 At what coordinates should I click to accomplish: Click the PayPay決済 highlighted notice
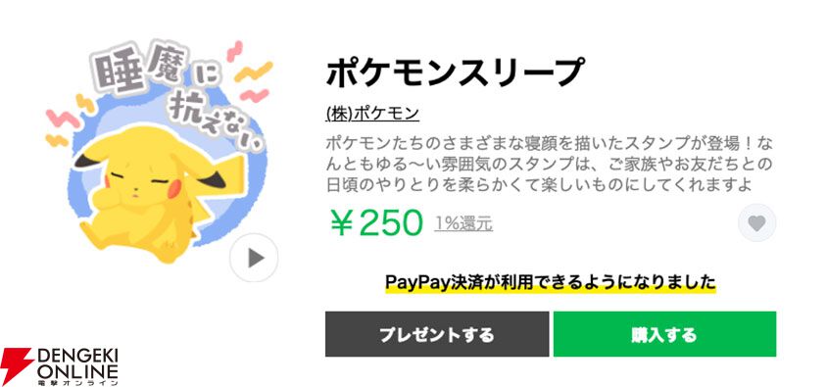[x=551, y=282]
